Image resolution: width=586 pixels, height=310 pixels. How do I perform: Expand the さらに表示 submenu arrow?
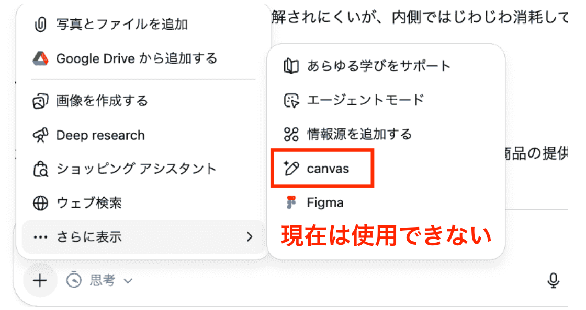pyautogui.click(x=249, y=236)
